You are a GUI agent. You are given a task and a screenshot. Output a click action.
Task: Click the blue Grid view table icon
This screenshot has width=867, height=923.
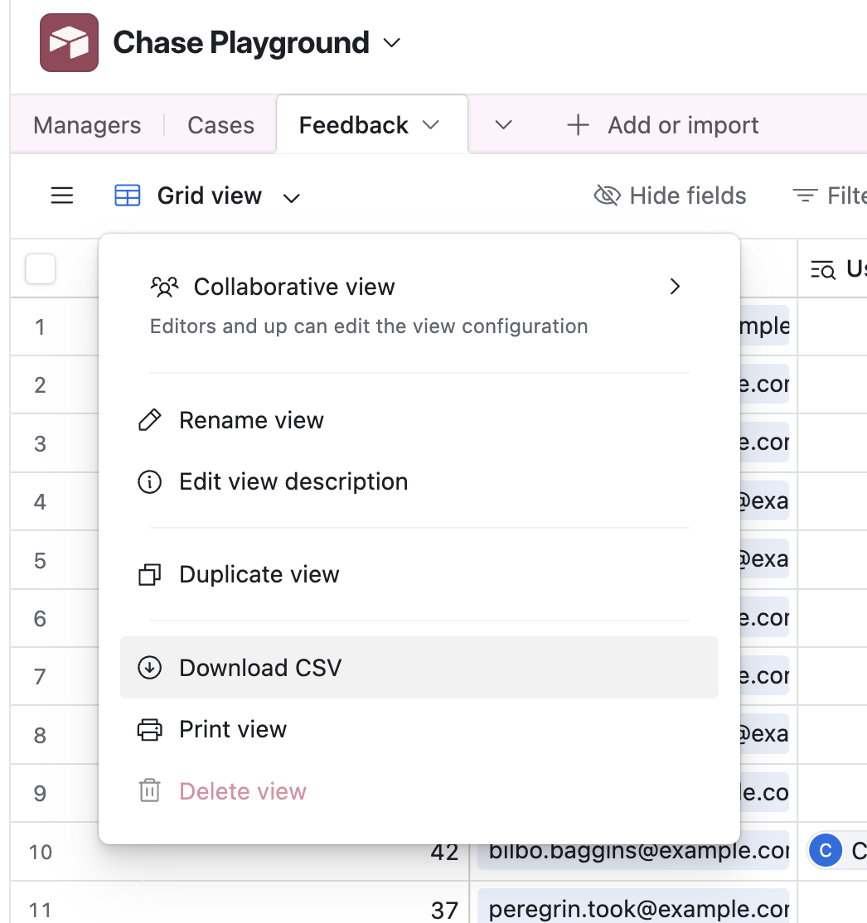click(x=127, y=196)
